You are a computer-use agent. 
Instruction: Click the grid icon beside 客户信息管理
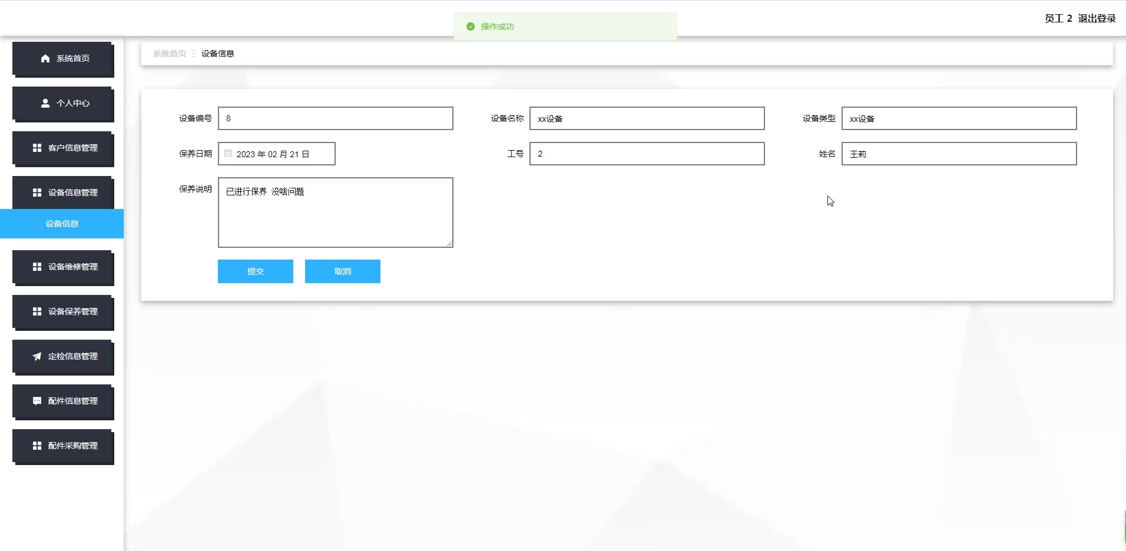click(37, 148)
